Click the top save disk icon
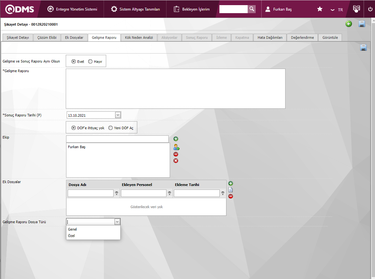The width and height of the screenshot is (375, 279). click(x=362, y=24)
